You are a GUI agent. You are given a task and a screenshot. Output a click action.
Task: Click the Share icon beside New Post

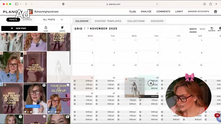46,29
